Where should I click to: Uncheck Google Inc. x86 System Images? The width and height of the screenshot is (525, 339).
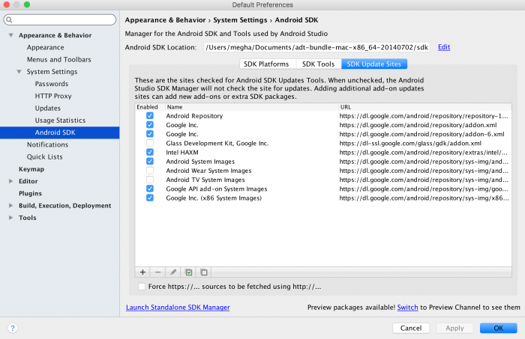(x=150, y=198)
